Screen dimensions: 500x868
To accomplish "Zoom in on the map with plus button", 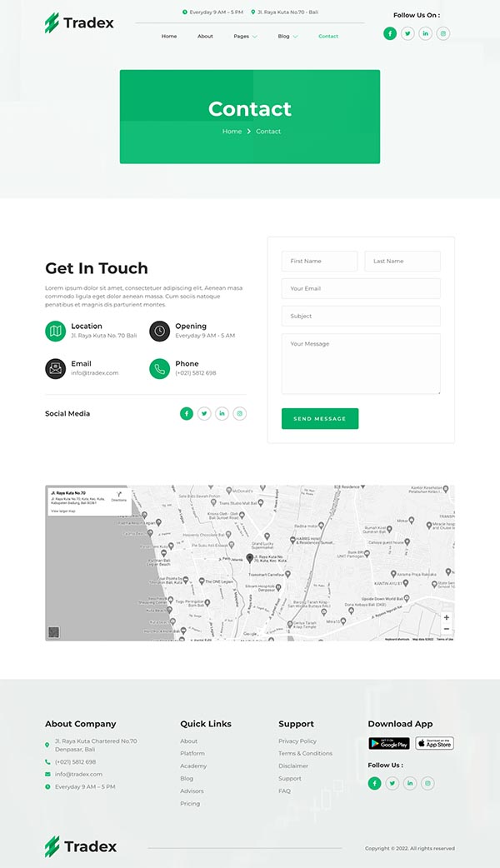I will (x=447, y=618).
